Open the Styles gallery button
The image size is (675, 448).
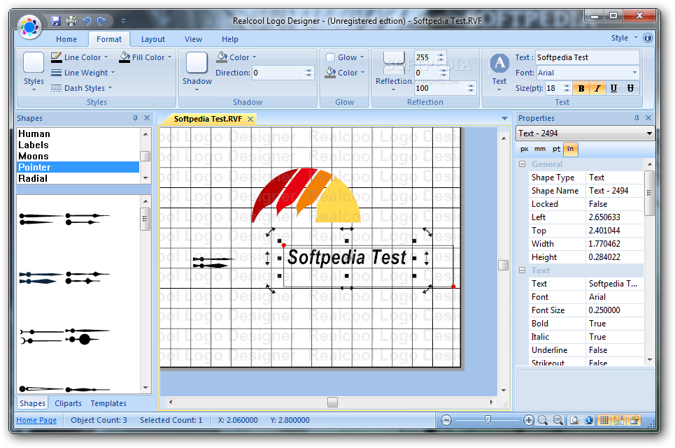pos(34,71)
